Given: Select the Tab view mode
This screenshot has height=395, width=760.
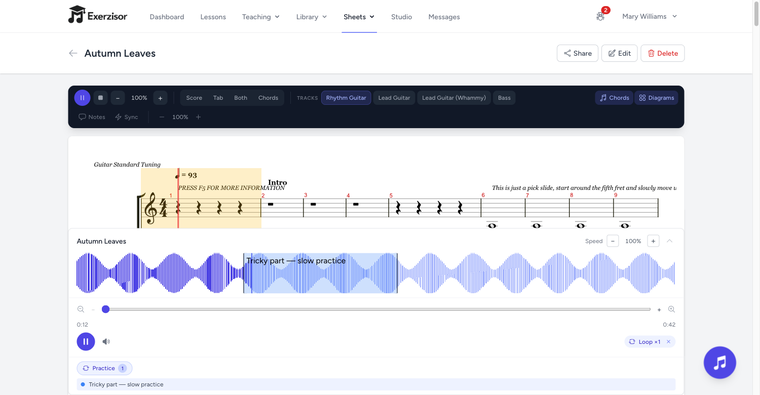Looking at the screenshot, I should click(x=218, y=98).
